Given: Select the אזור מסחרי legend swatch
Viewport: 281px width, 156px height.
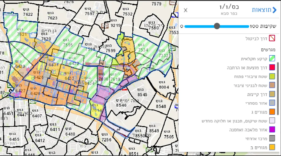Looking at the screenshot, I should pyautogui.click(x=272, y=103).
